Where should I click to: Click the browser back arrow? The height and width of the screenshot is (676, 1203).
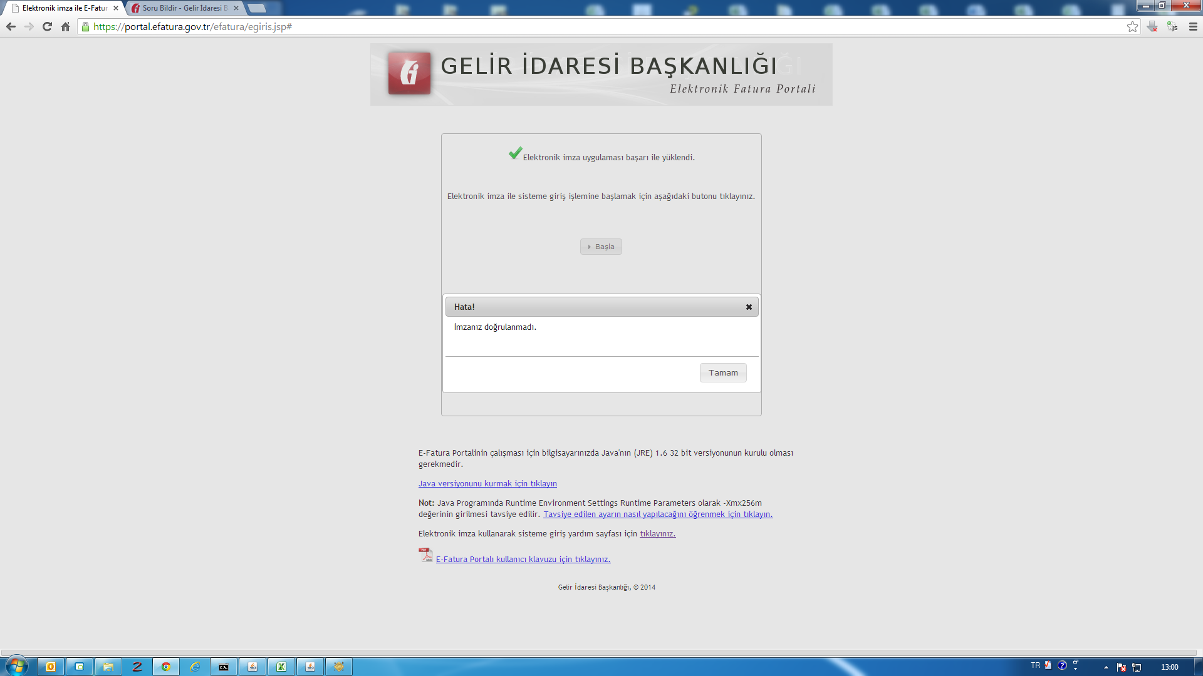[x=11, y=26]
